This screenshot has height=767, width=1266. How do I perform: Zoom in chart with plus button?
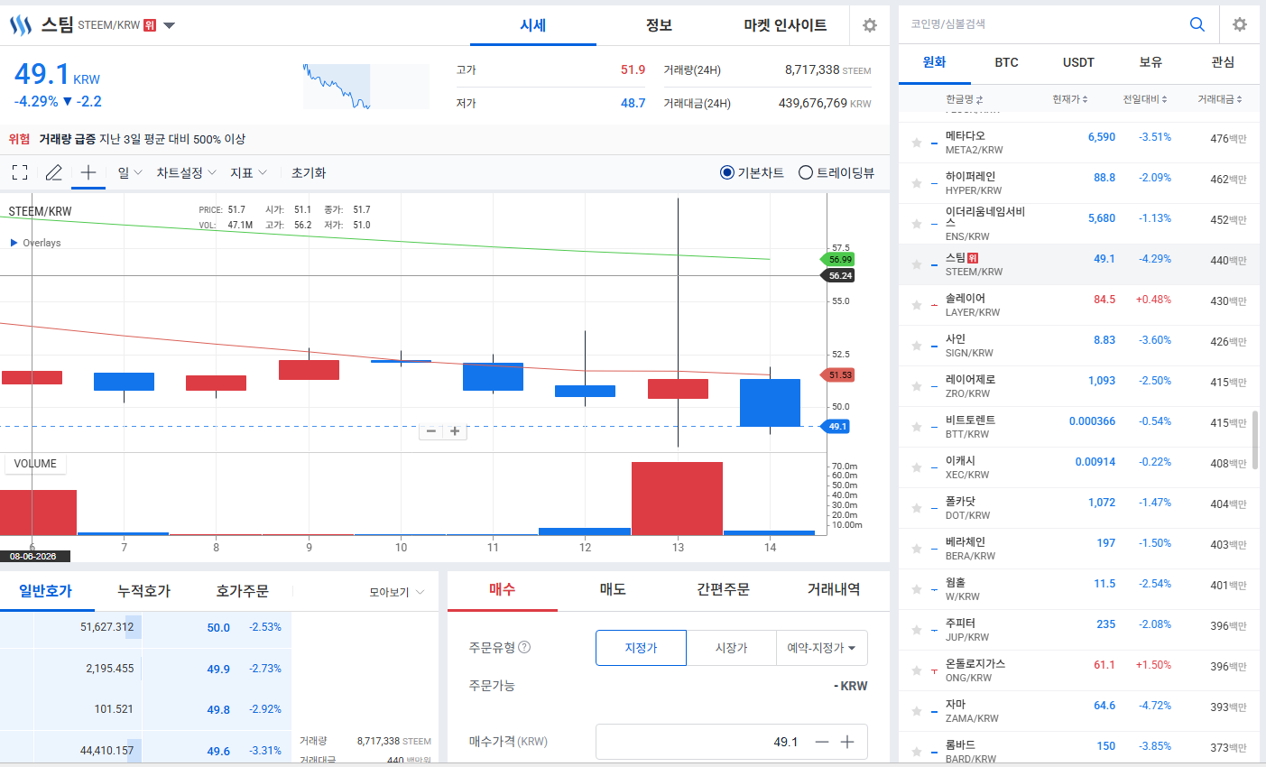tap(455, 431)
